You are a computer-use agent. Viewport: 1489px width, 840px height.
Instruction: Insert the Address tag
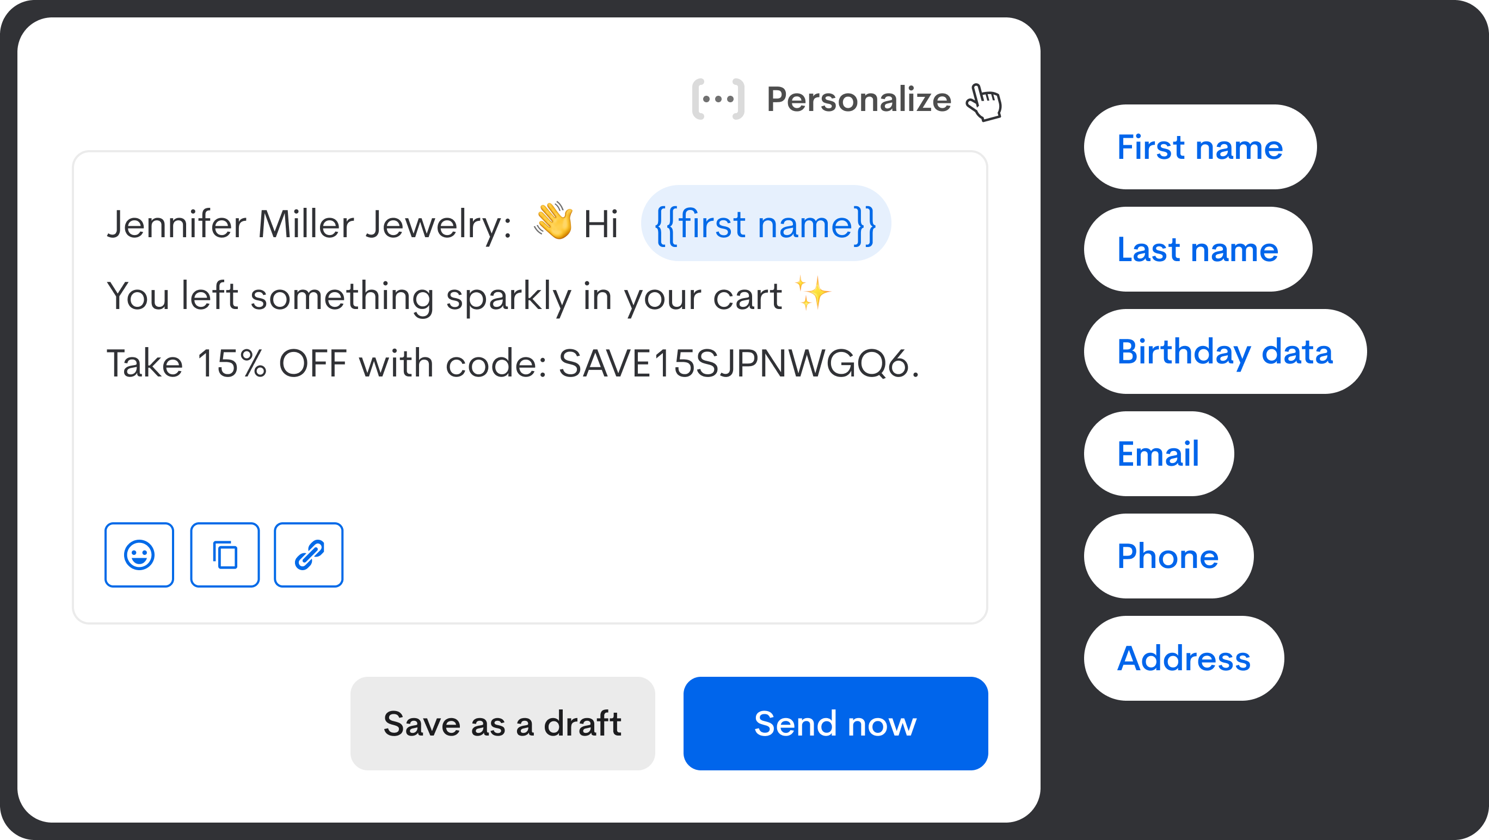pos(1184,658)
